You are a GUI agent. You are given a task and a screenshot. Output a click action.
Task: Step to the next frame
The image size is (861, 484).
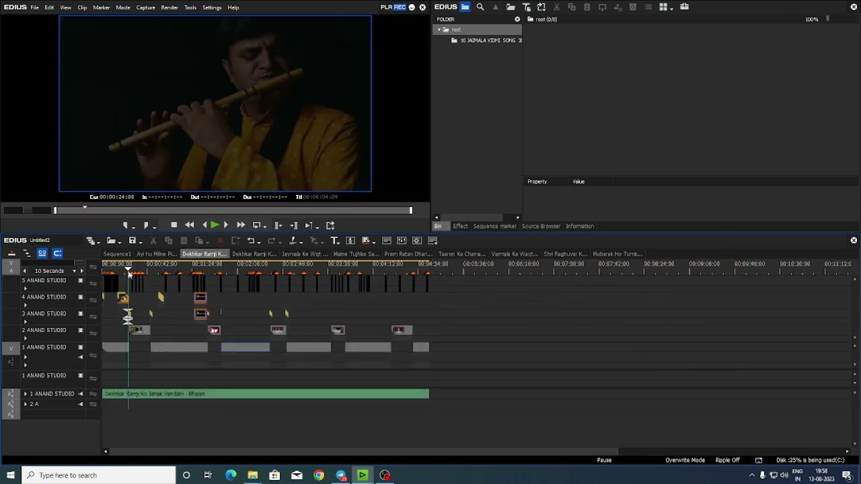(225, 225)
